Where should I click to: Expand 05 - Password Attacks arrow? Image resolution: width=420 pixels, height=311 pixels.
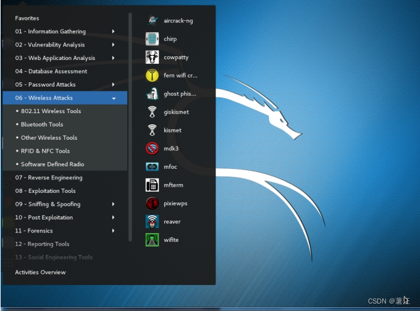(x=113, y=85)
